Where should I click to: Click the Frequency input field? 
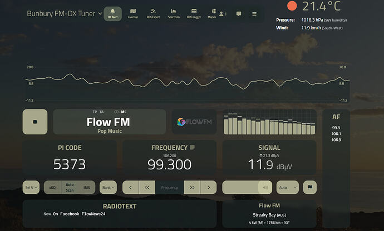tap(169, 188)
